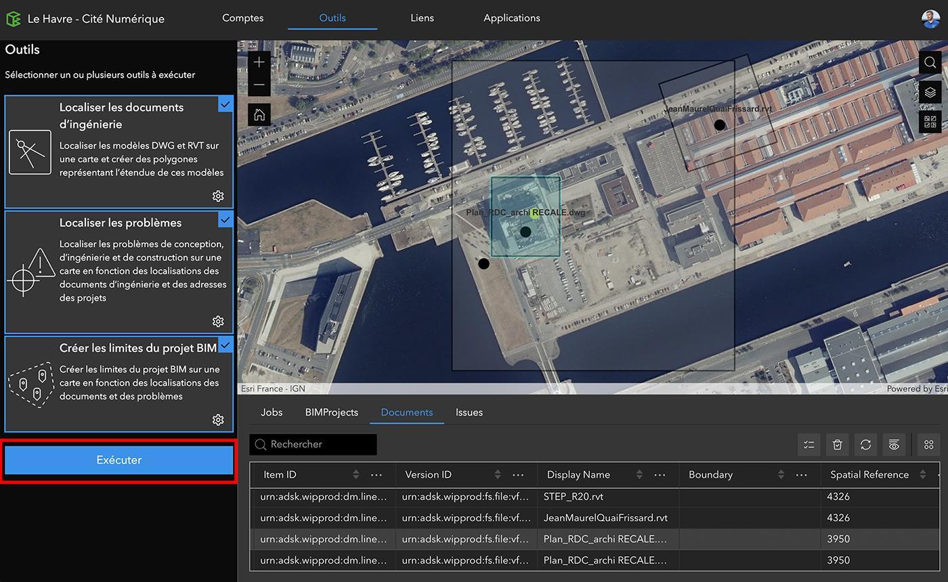Screen dimensions: 948x582
Task: Sort by the Boundary column arrows
Action: click(x=781, y=474)
